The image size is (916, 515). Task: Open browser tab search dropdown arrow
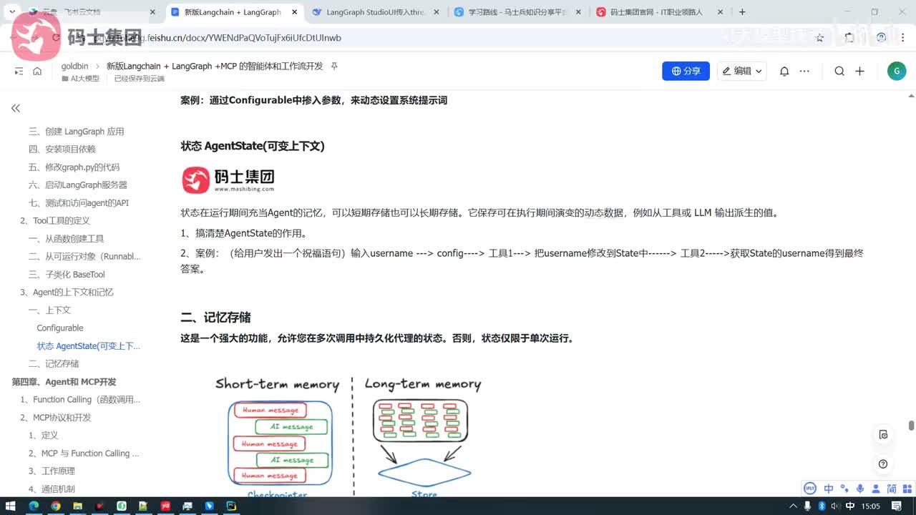12,12
